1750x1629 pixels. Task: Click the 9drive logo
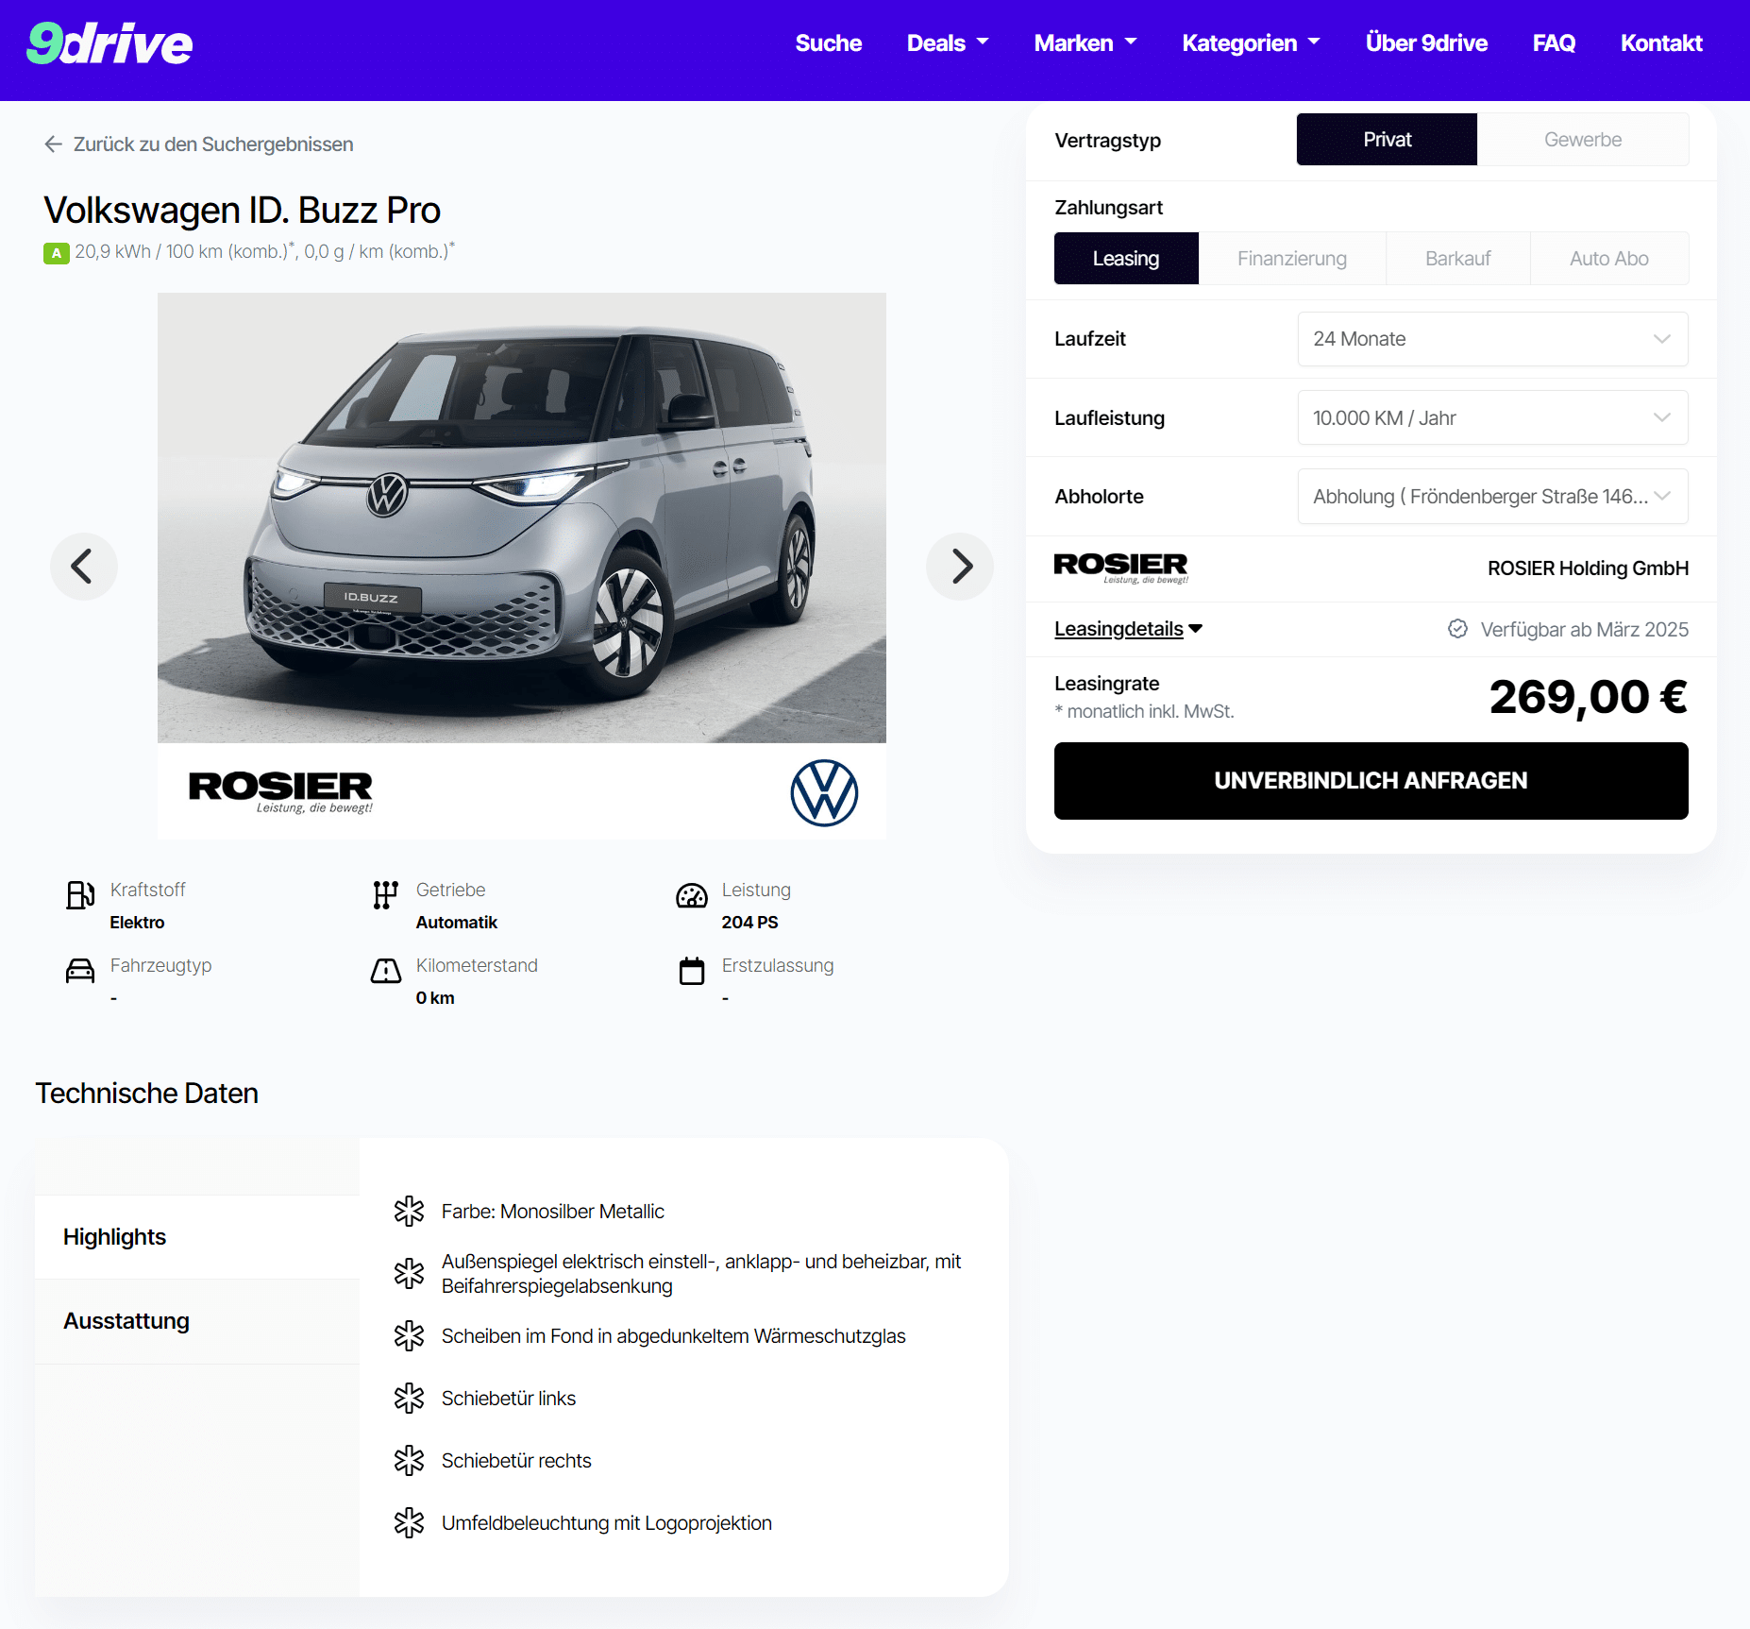[x=109, y=43]
